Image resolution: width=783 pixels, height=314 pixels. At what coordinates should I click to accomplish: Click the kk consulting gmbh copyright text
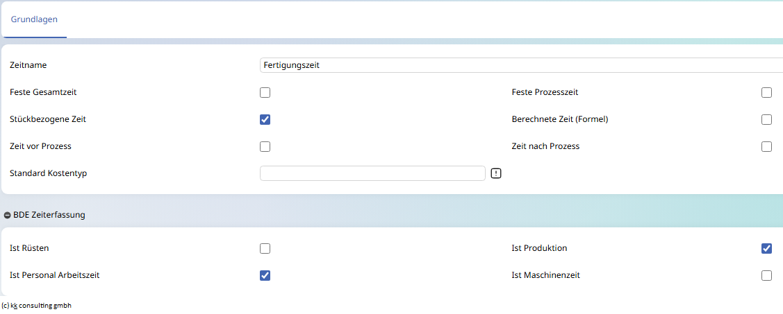pos(36,306)
